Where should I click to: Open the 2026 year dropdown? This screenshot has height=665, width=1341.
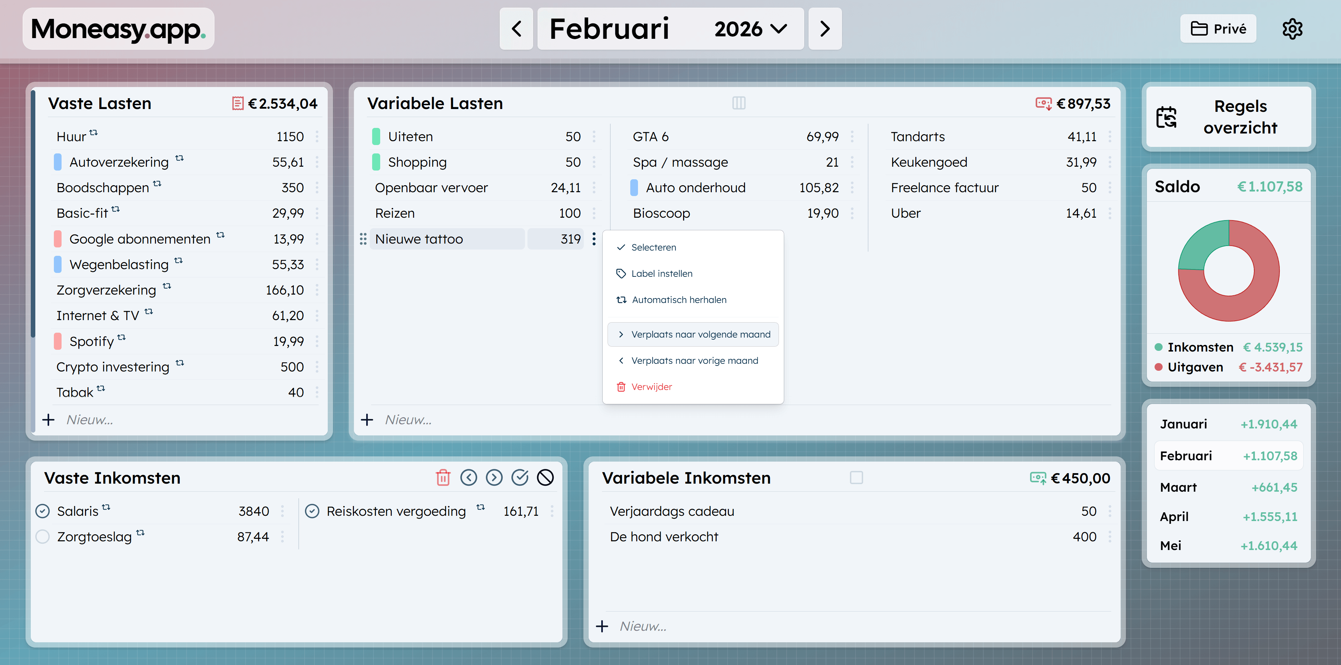pos(750,29)
